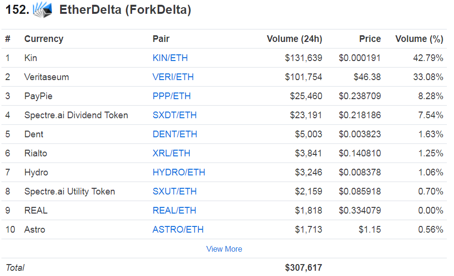Viewport: 454px width, 276px height.
Task: Click the SXUT/ETH pair link
Action: 175,192
